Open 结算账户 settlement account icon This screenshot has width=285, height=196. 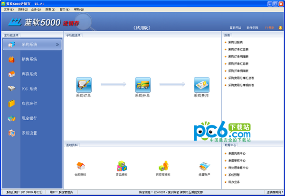pos(204,166)
